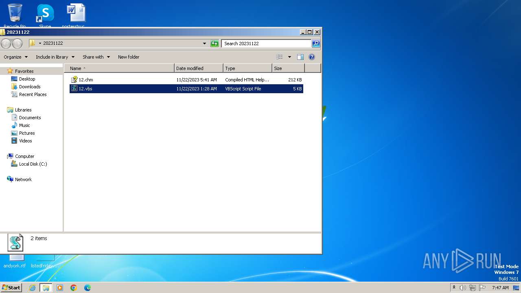Maximize the 20231122 window
Viewport: 521px width, 293px height.
tap(309, 32)
